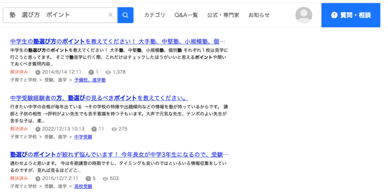Open result 中学受験経験者の方、塾選びの見るべきポイント
Viewport: 388px width, 196px height.
click(x=99, y=98)
